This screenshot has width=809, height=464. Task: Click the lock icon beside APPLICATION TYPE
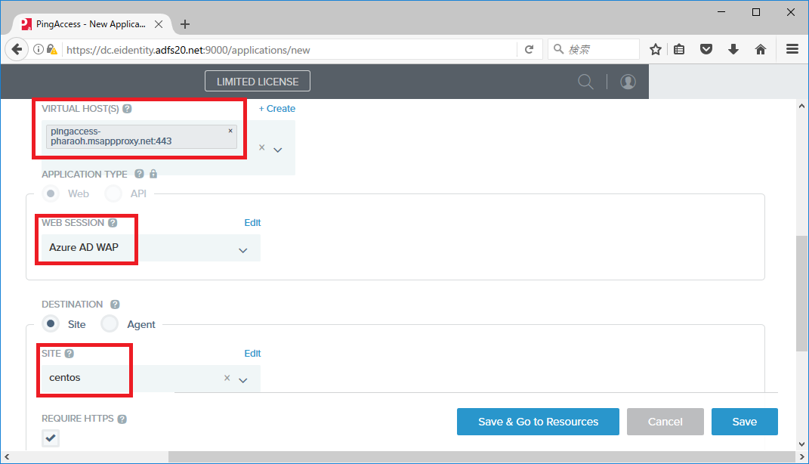pyautogui.click(x=153, y=173)
